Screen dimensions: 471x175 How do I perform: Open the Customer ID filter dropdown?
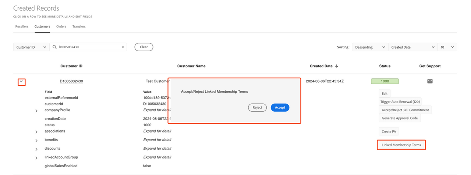pos(31,47)
